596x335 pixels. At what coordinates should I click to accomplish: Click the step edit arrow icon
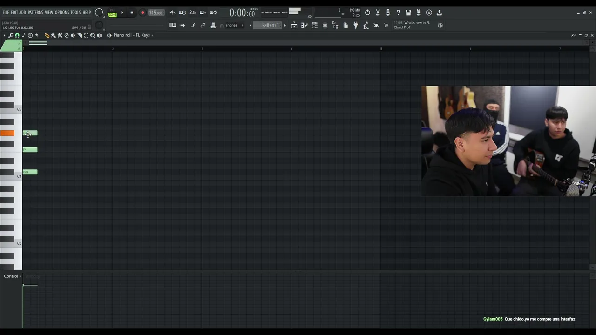tap(183, 25)
